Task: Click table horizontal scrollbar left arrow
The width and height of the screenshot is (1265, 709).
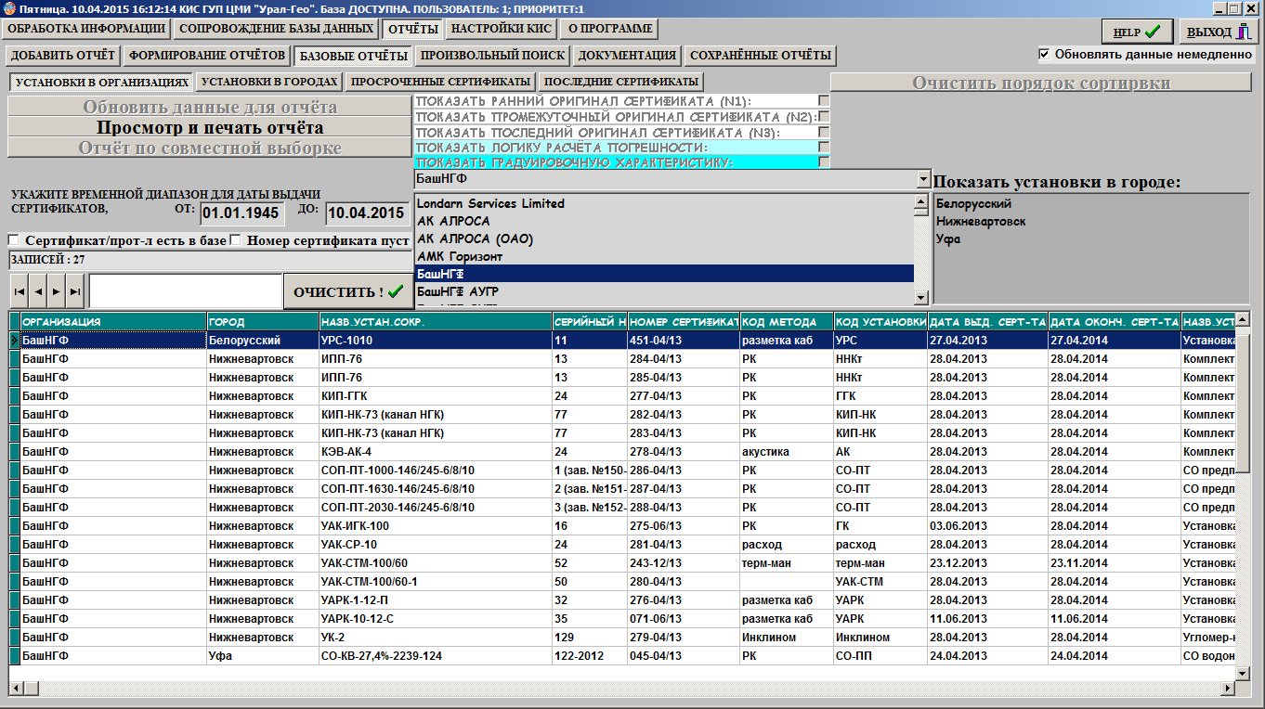Action: point(17,688)
